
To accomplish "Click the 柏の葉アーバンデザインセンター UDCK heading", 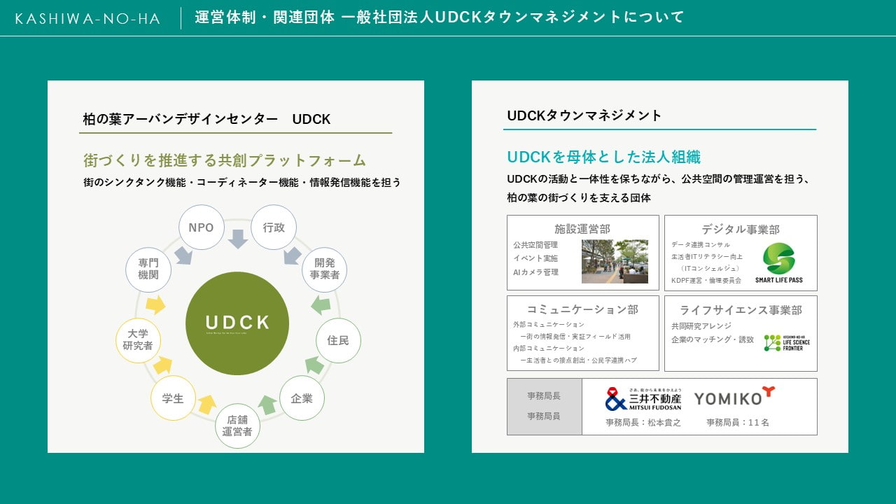I will point(206,119).
